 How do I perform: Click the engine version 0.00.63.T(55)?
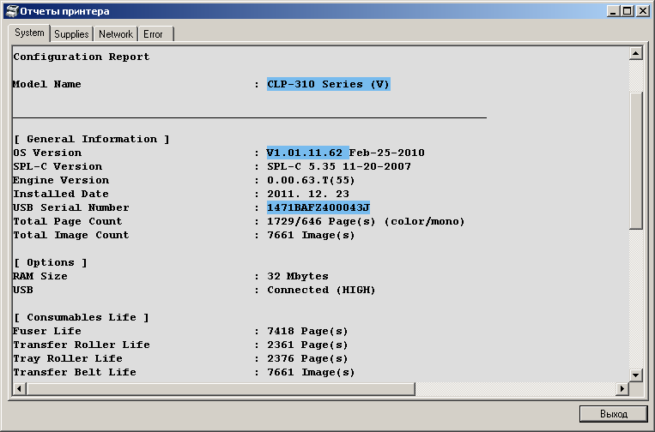[x=312, y=180]
